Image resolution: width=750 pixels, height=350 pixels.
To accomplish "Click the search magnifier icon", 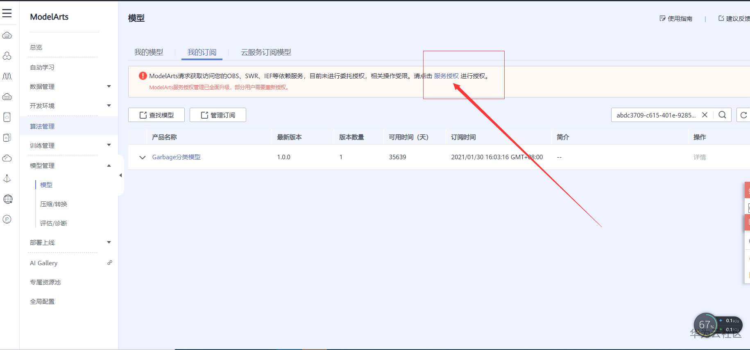I will pyautogui.click(x=722, y=115).
